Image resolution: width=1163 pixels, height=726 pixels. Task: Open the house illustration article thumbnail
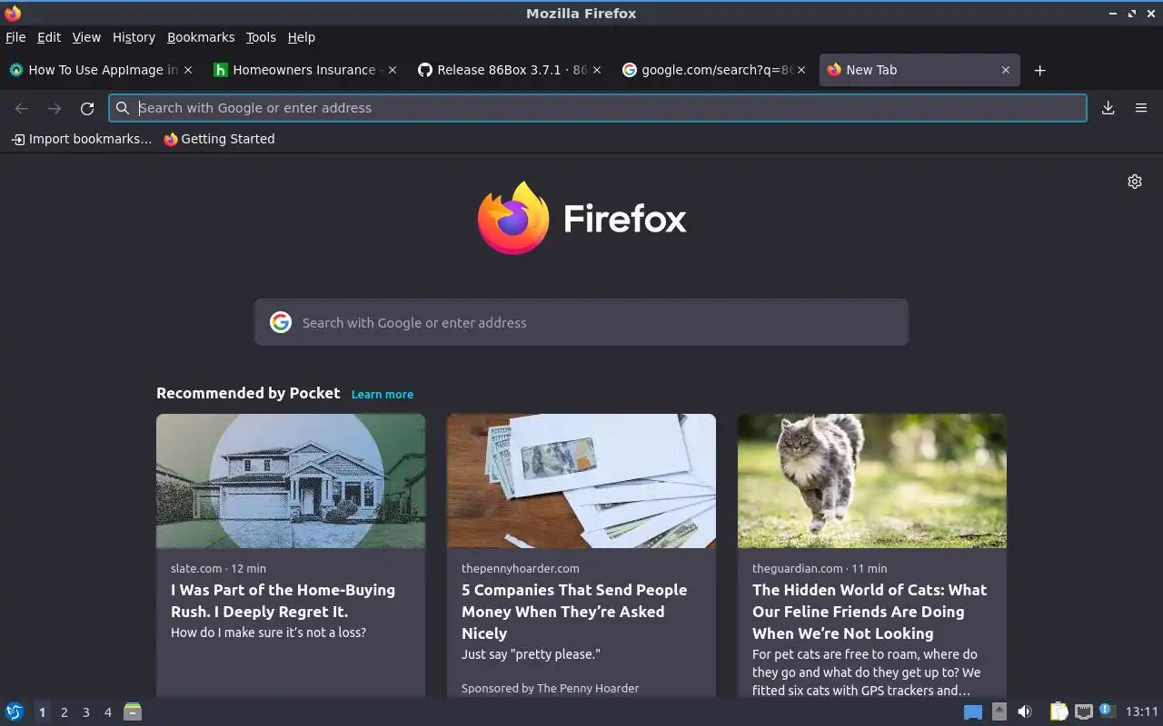click(291, 481)
